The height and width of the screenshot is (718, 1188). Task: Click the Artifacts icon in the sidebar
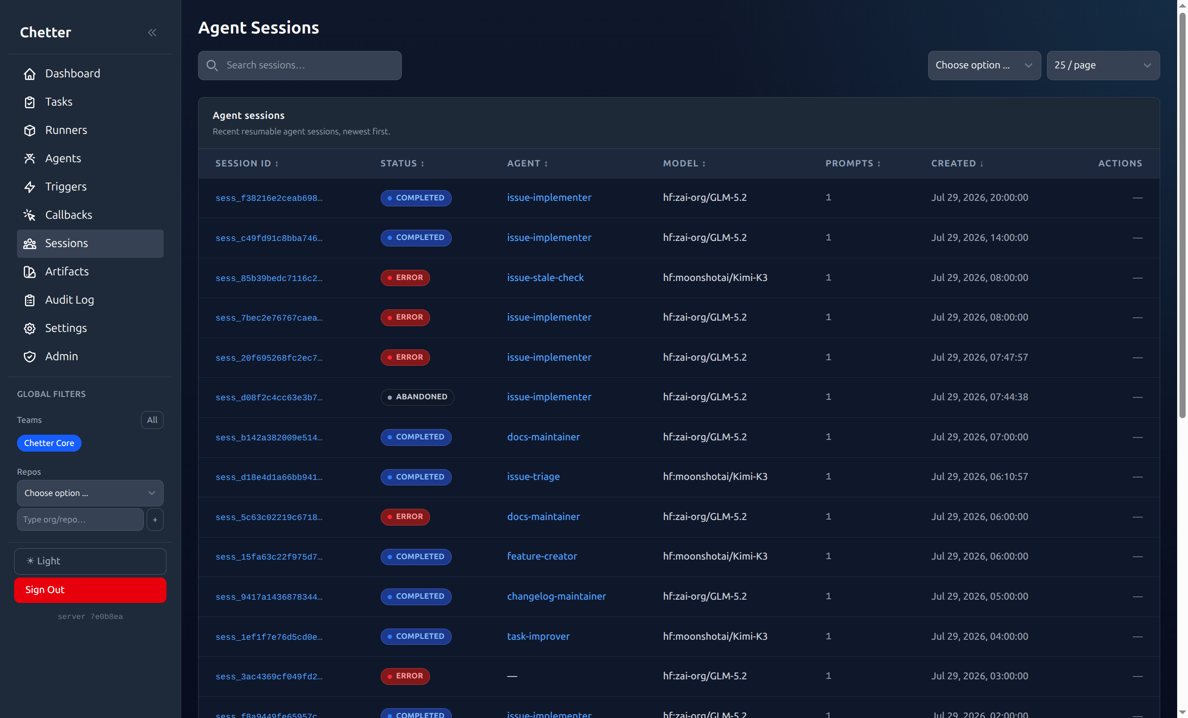(x=30, y=272)
